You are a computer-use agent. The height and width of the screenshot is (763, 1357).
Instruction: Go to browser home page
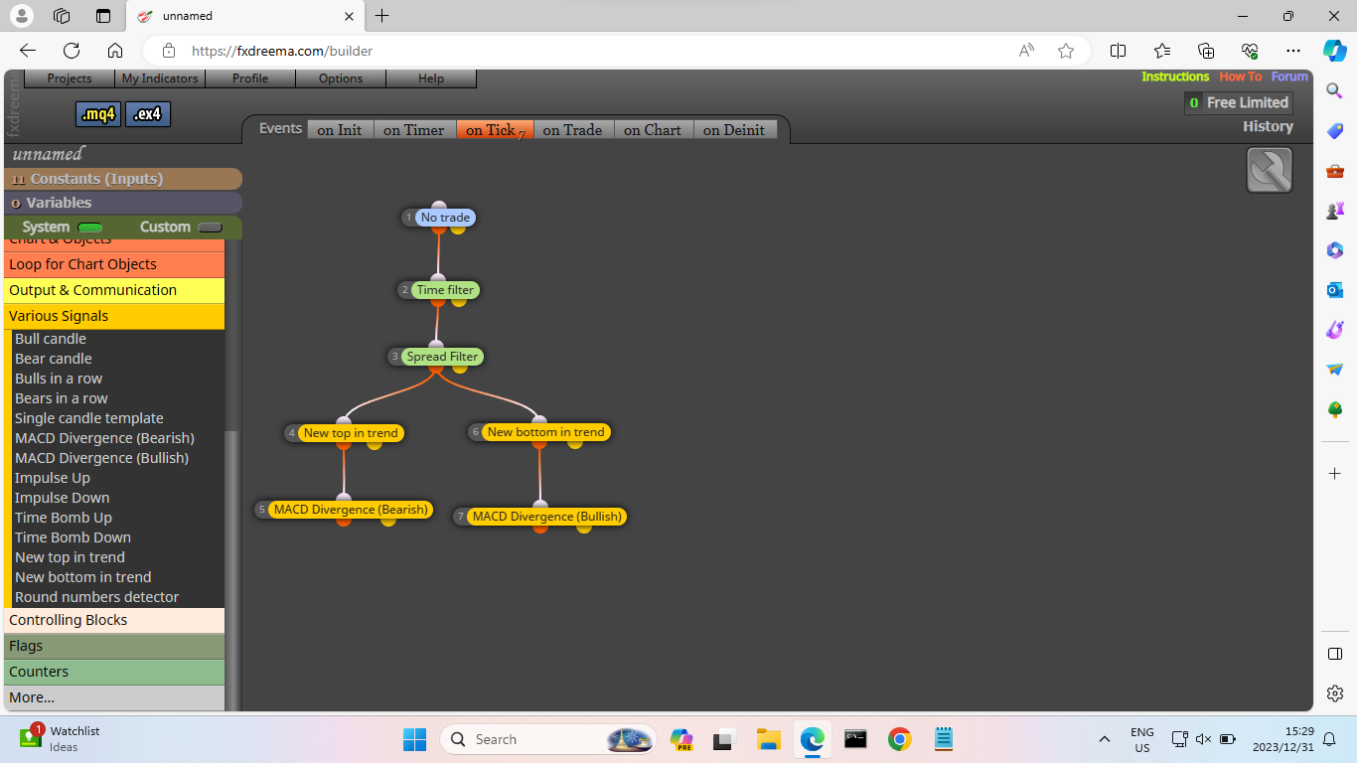click(115, 51)
